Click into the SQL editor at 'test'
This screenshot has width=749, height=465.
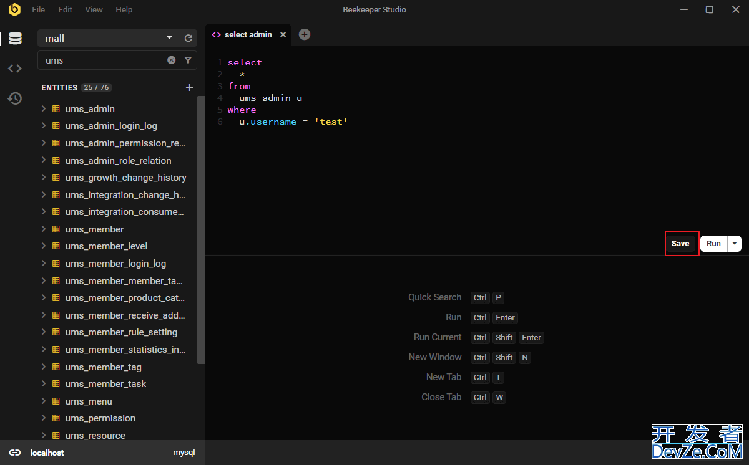coord(331,122)
